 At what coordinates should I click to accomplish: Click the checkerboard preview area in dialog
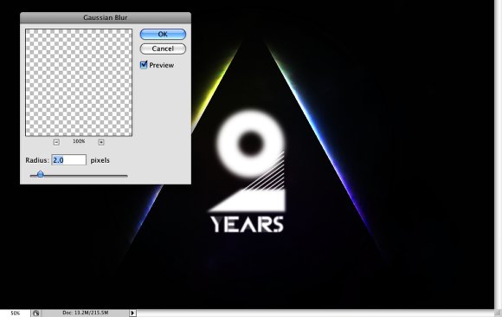point(79,82)
